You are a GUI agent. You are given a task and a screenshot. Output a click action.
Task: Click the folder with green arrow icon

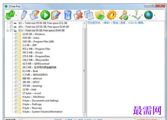[100, 15]
